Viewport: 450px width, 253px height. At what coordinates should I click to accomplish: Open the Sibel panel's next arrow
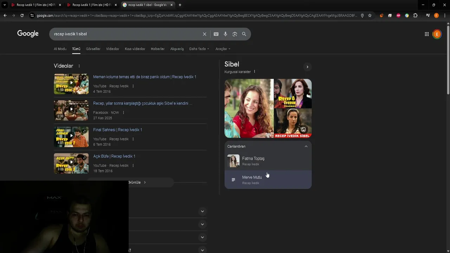(307, 67)
